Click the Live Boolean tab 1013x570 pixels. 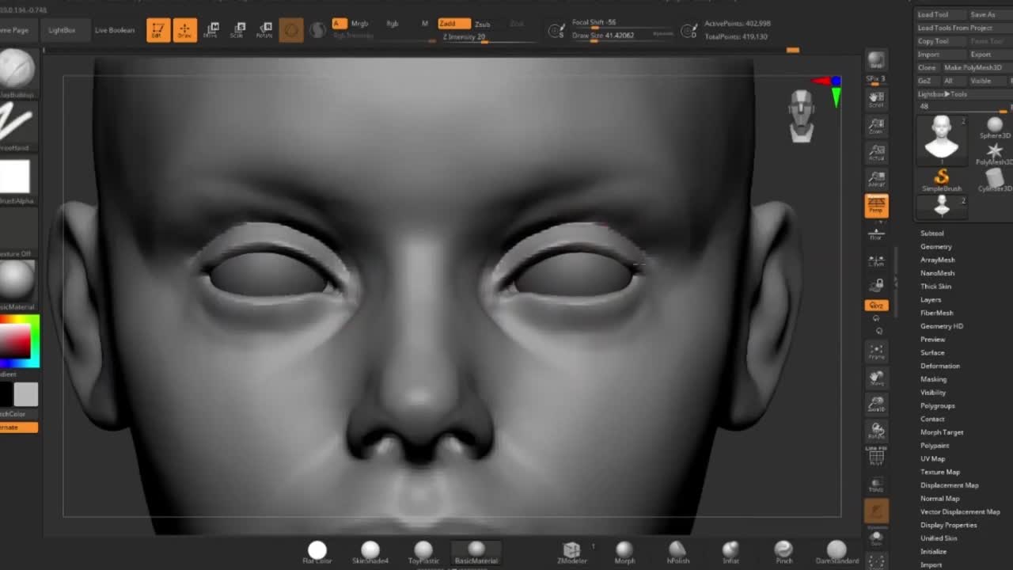[115, 30]
